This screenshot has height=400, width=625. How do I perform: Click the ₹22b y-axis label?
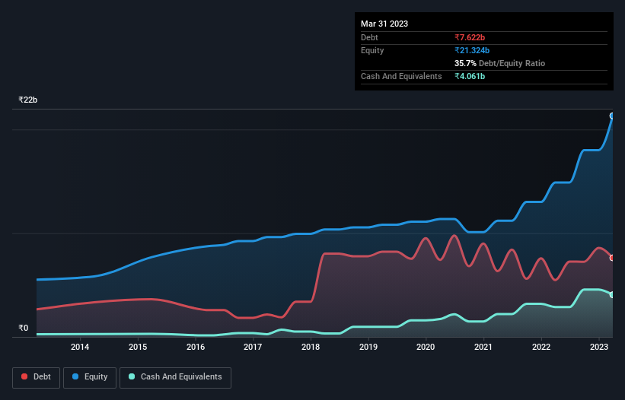pos(28,100)
